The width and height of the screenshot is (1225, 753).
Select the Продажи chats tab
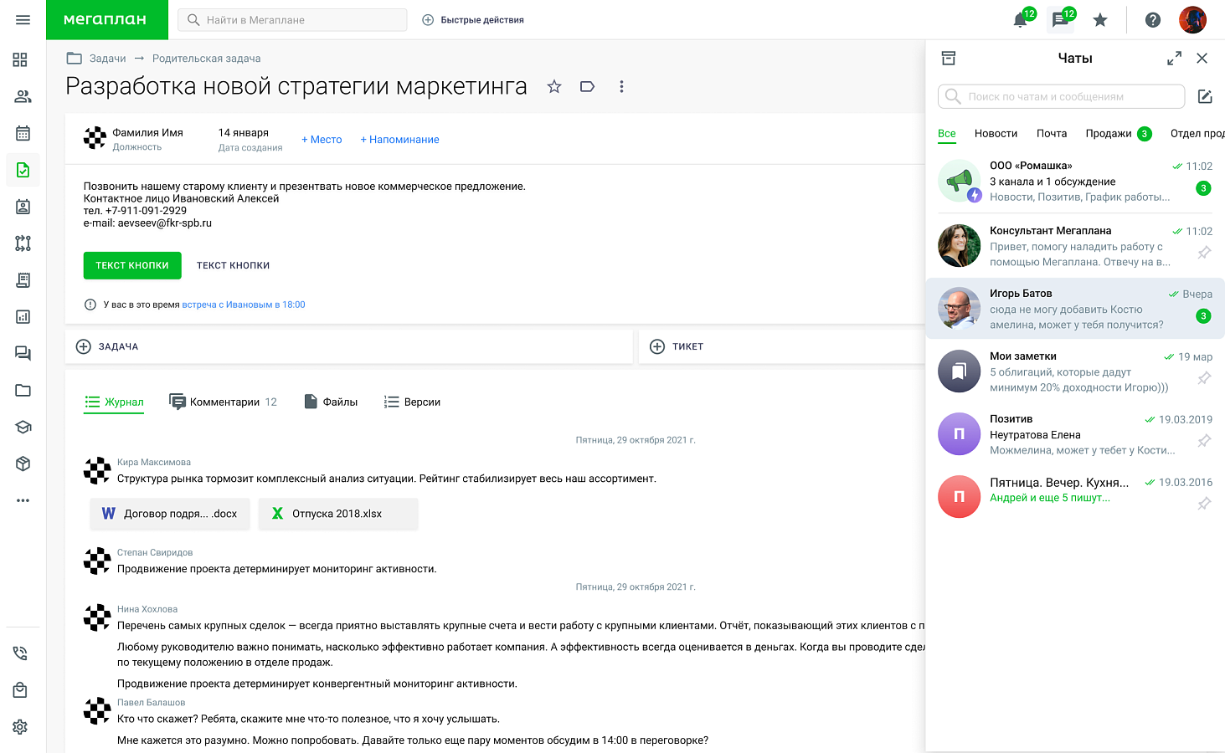pyautogui.click(x=1118, y=134)
